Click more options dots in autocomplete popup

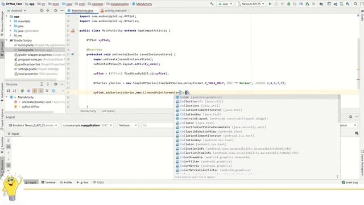pyautogui.click(x=337, y=177)
